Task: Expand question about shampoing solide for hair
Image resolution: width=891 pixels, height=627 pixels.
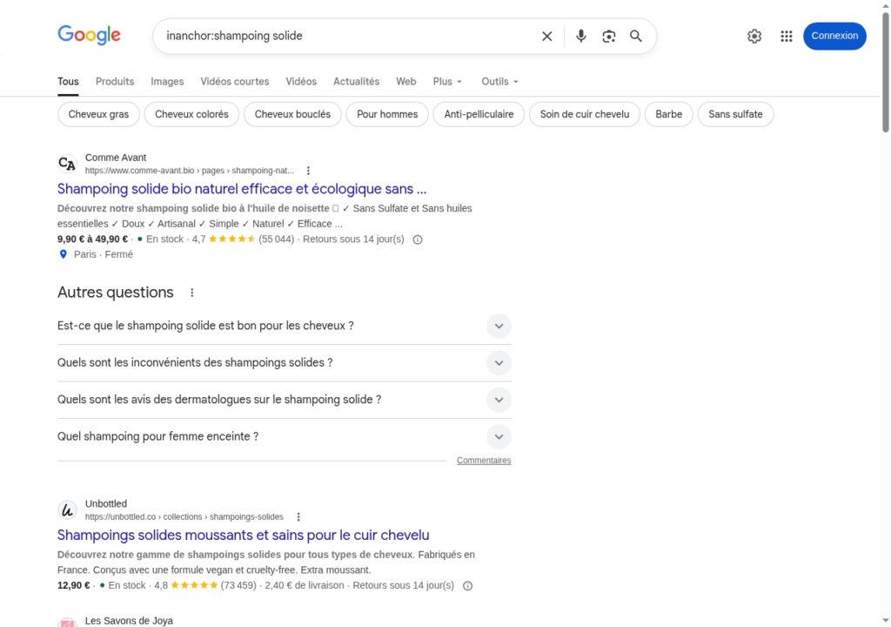Action: (x=499, y=326)
